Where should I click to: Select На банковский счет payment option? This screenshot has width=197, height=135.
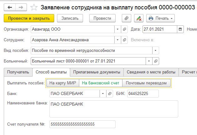[x=100, y=83]
